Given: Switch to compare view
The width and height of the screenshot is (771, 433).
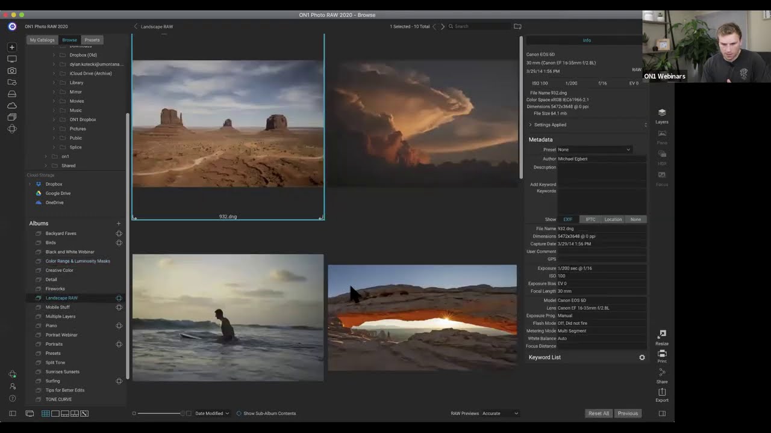Looking at the screenshot, I should 75,414.
